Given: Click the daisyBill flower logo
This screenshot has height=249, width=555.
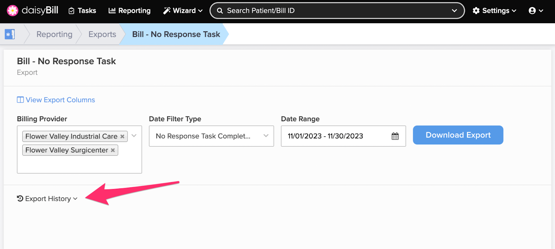Looking at the screenshot, I should coord(12,11).
